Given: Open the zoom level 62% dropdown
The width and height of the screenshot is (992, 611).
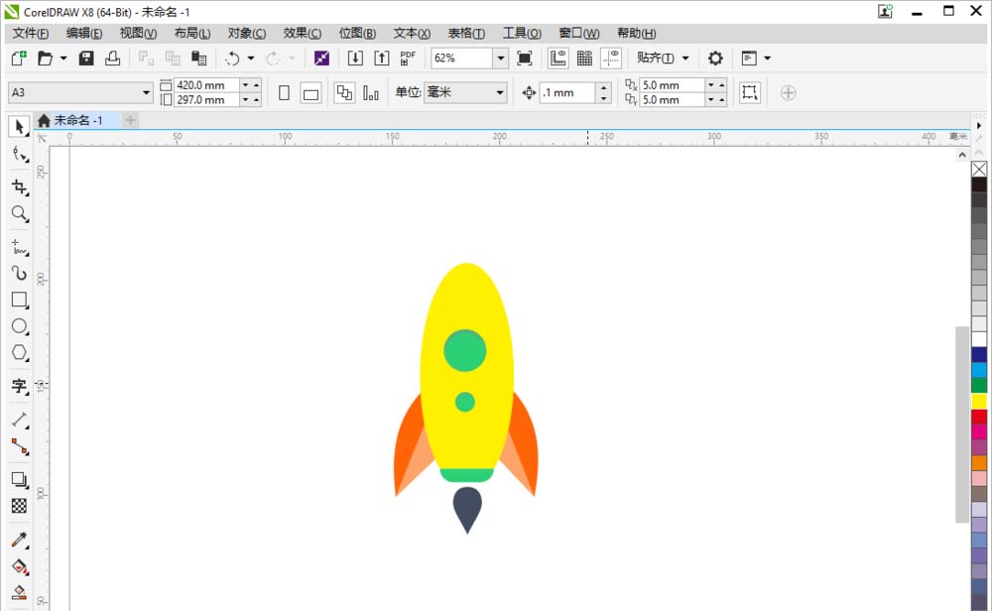Looking at the screenshot, I should (x=500, y=59).
